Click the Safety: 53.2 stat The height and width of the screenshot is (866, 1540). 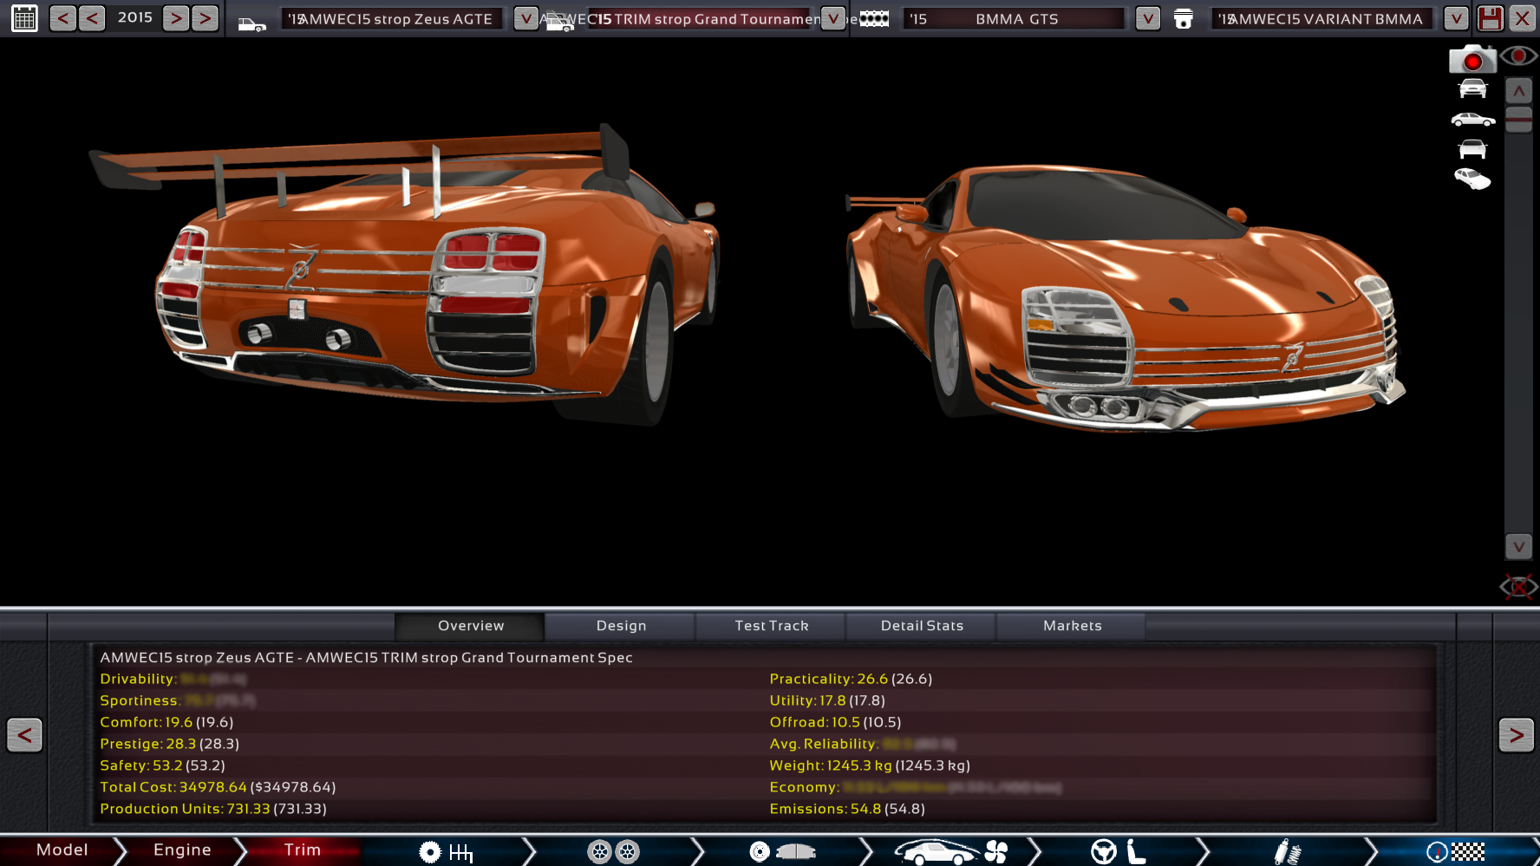tap(162, 765)
